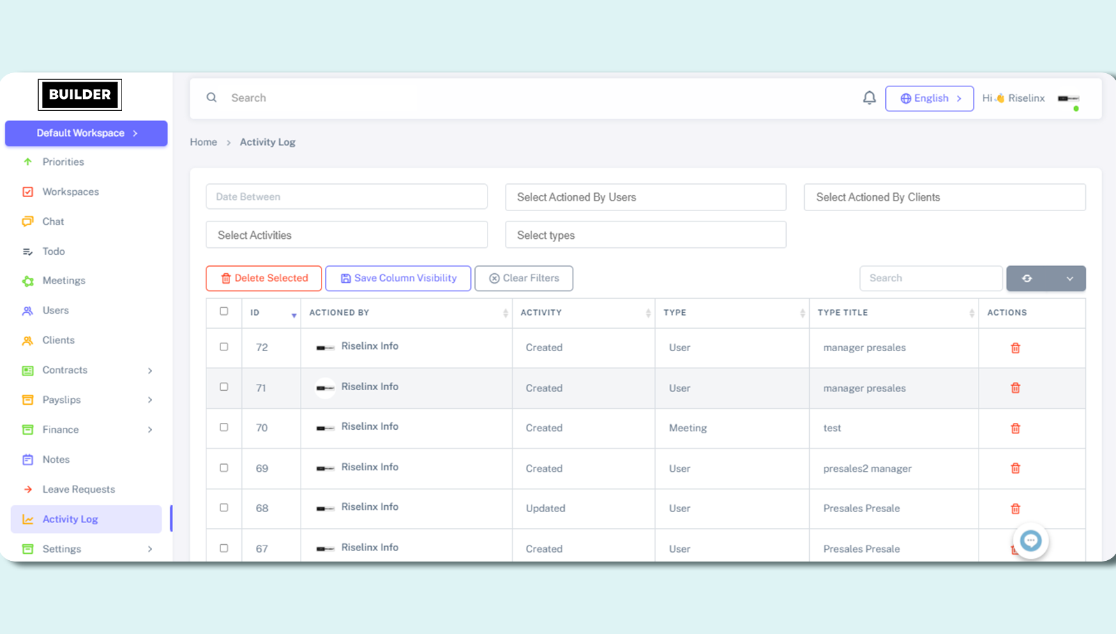Open the English language dropdown

coord(929,98)
